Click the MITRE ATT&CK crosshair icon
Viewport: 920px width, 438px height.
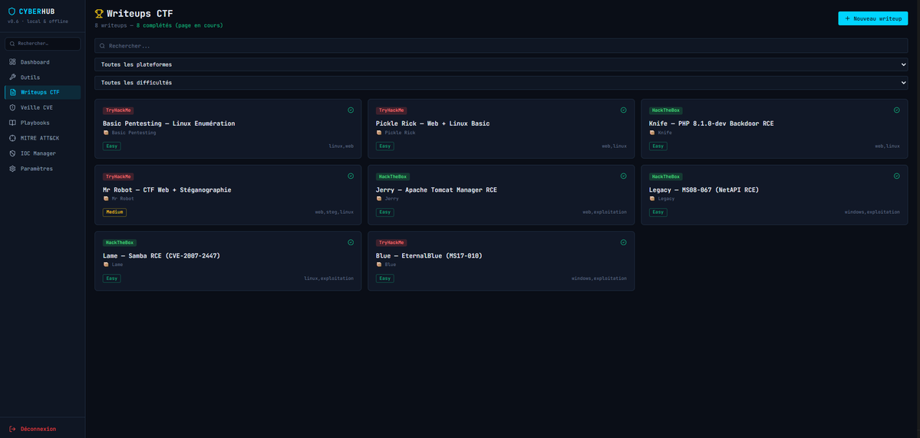pyautogui.click(x=12, y=138)
